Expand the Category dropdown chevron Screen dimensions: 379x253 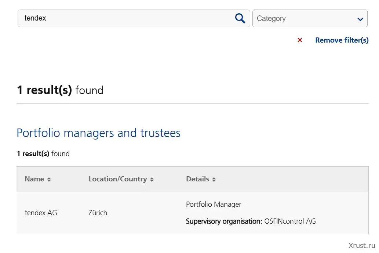360,19
